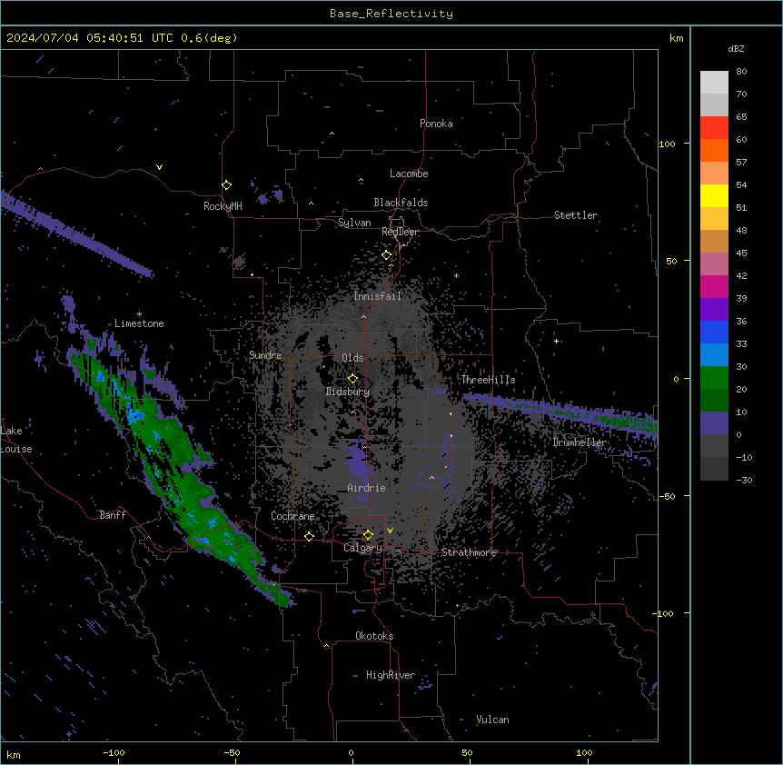Screen dimensions: 783x765
Task: Click the Vulcan label
Action: tap(493, 720)
